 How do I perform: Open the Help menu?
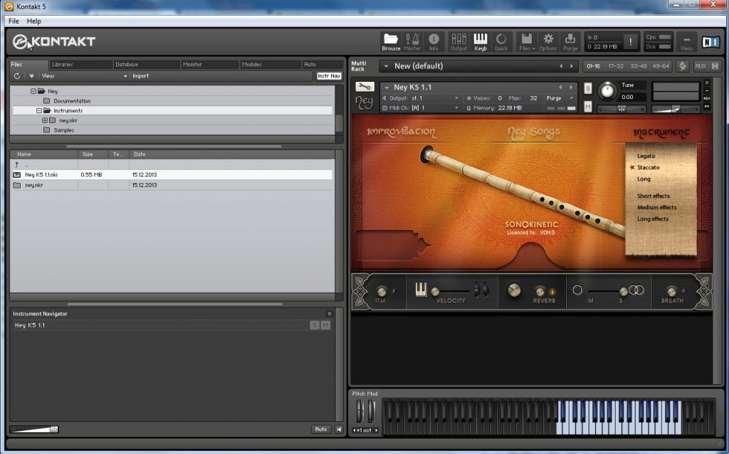tap(34, 21)
